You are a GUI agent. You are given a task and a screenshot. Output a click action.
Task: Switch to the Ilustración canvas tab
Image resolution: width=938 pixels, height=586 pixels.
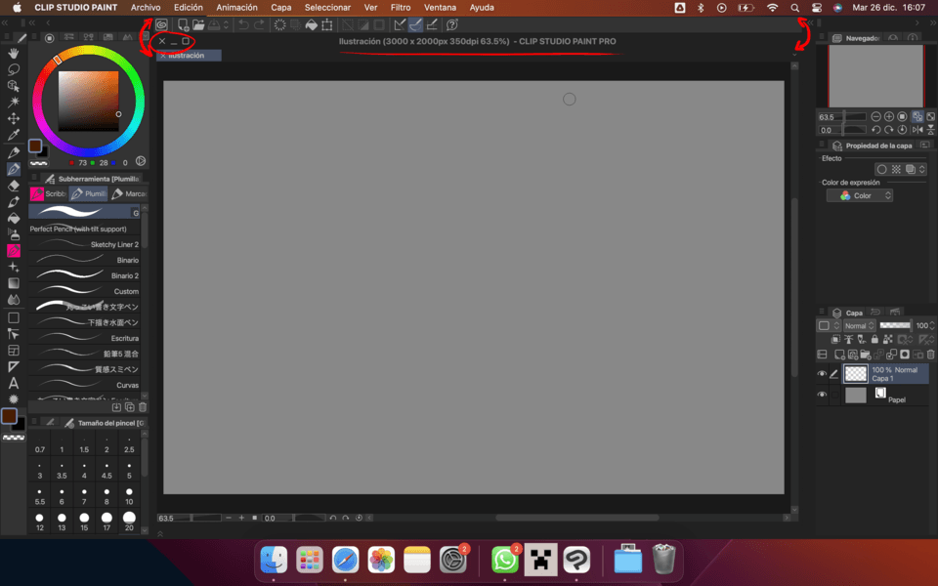[x=189, y=55]
